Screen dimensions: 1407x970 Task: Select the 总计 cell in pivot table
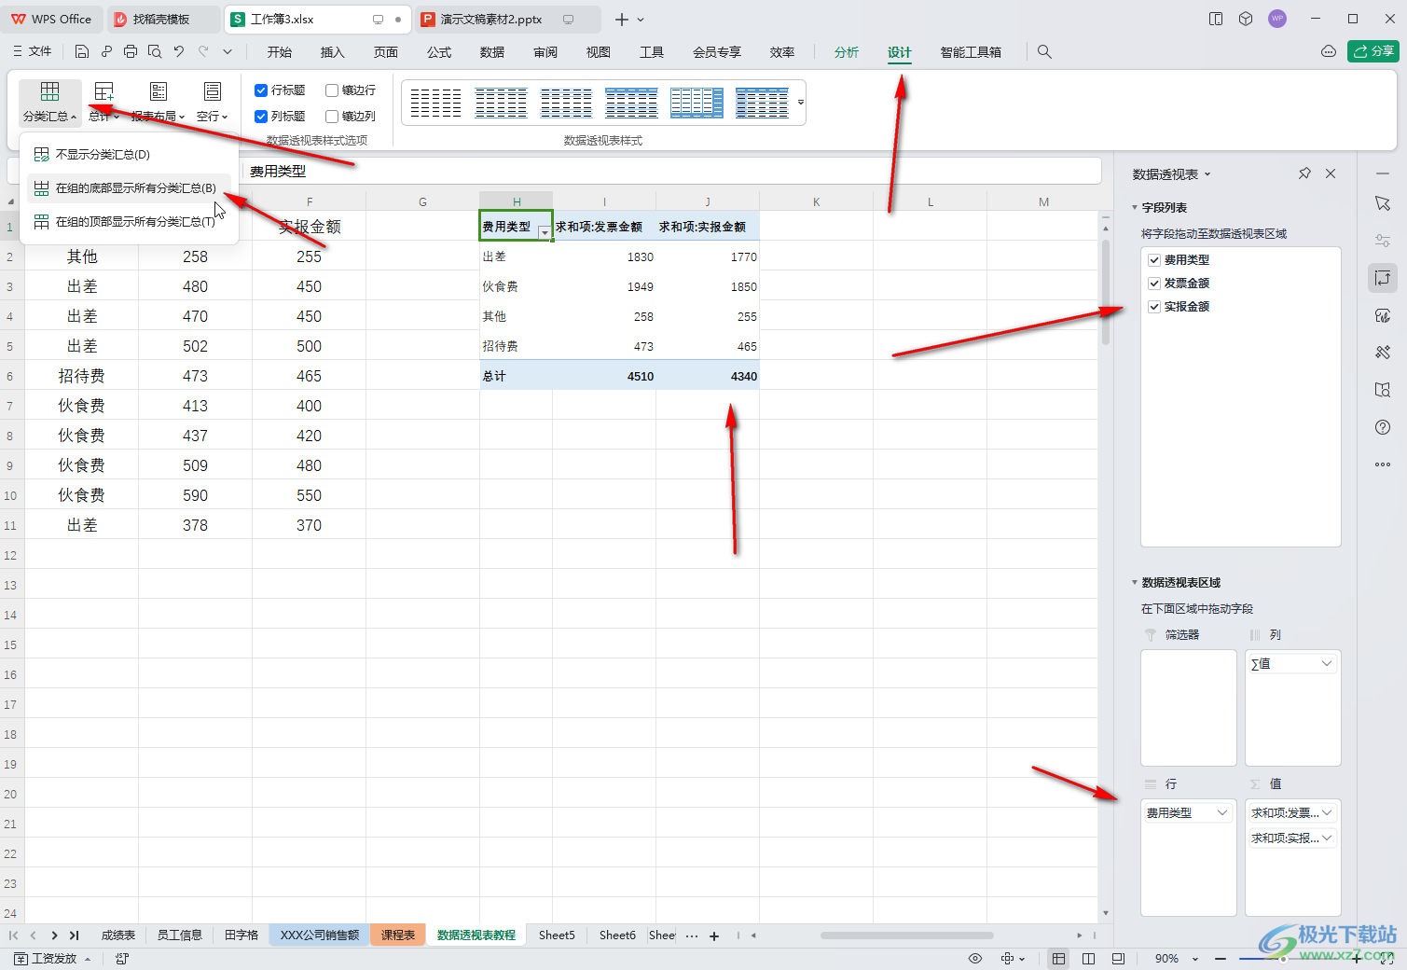516,376
